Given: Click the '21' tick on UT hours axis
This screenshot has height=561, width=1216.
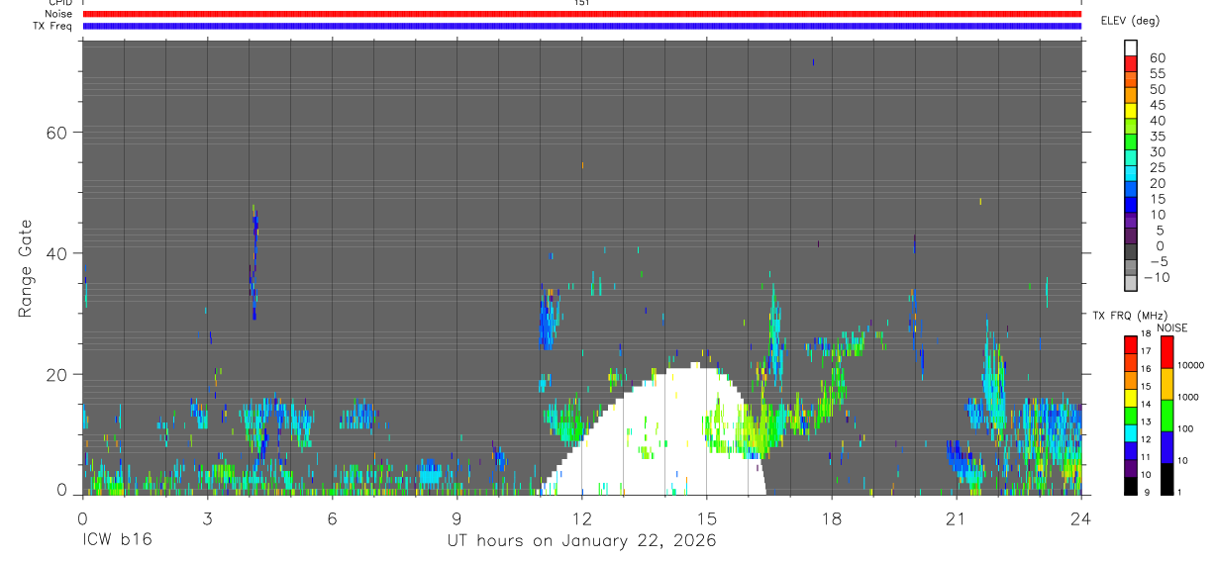Looking at the screenshot, I should coord(957,518).
